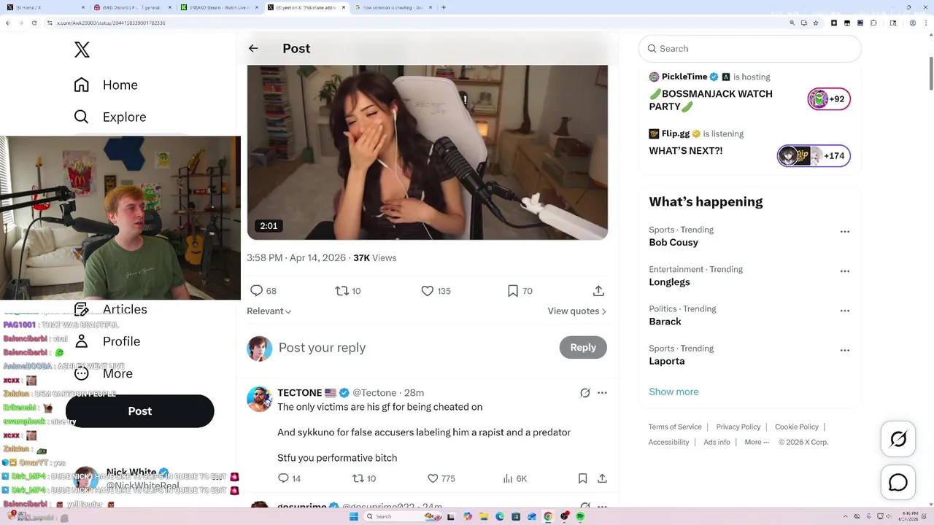This screenshot has width=934, height=525.
Task: Share TECTONE's comment
Action: click(602, 478)
